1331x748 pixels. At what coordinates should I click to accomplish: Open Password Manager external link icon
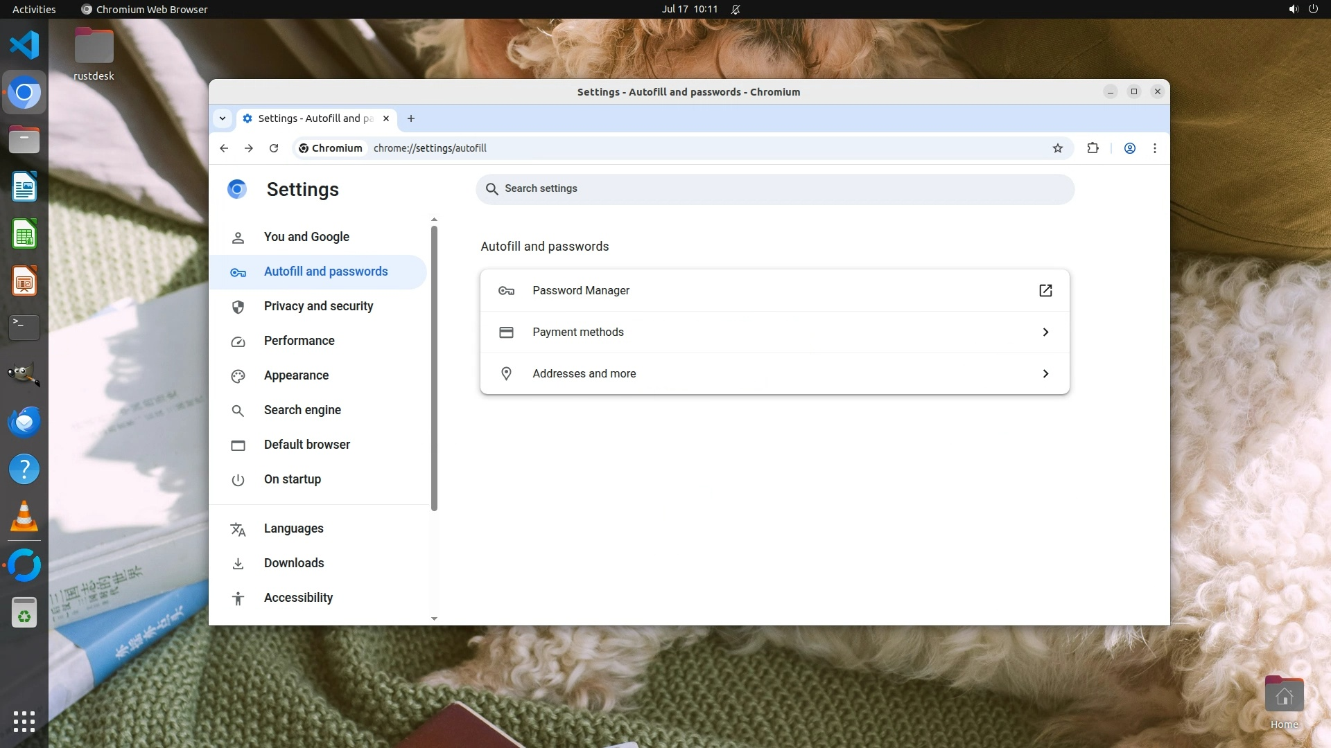(x=1045, y=291)
